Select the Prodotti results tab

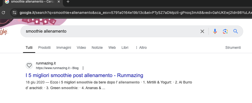[44, 48]
